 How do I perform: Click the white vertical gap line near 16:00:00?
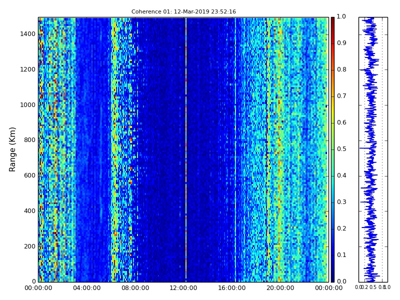(235, 149)
